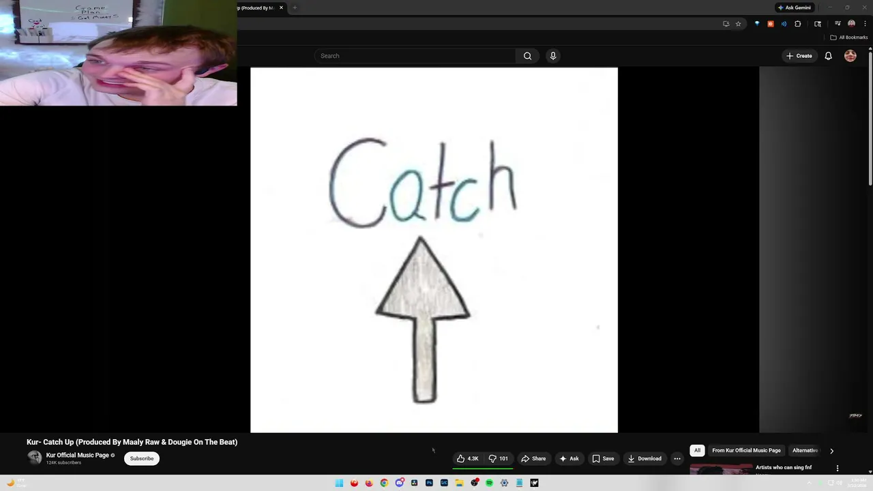Share the Kur Catch Up video
This screenshot has width=873, height=491.
click(533, 458)
